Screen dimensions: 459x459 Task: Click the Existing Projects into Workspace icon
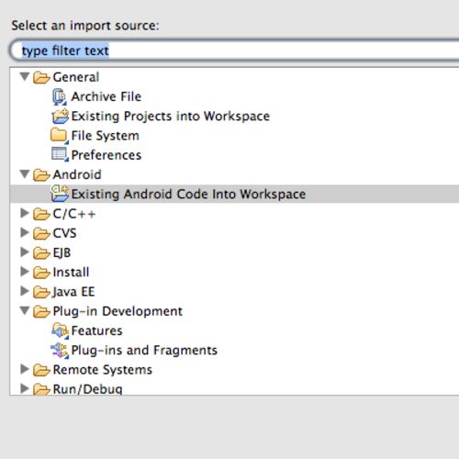click(60, 117)
